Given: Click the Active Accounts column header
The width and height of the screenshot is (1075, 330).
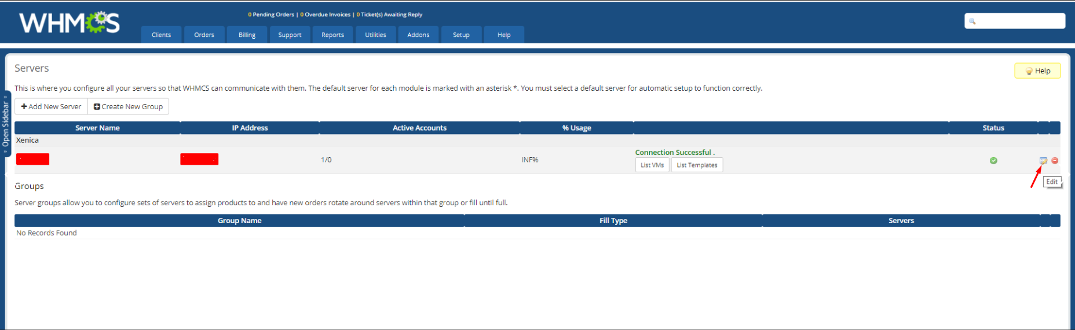Looking at the screenshot, I should pos(419,128).
